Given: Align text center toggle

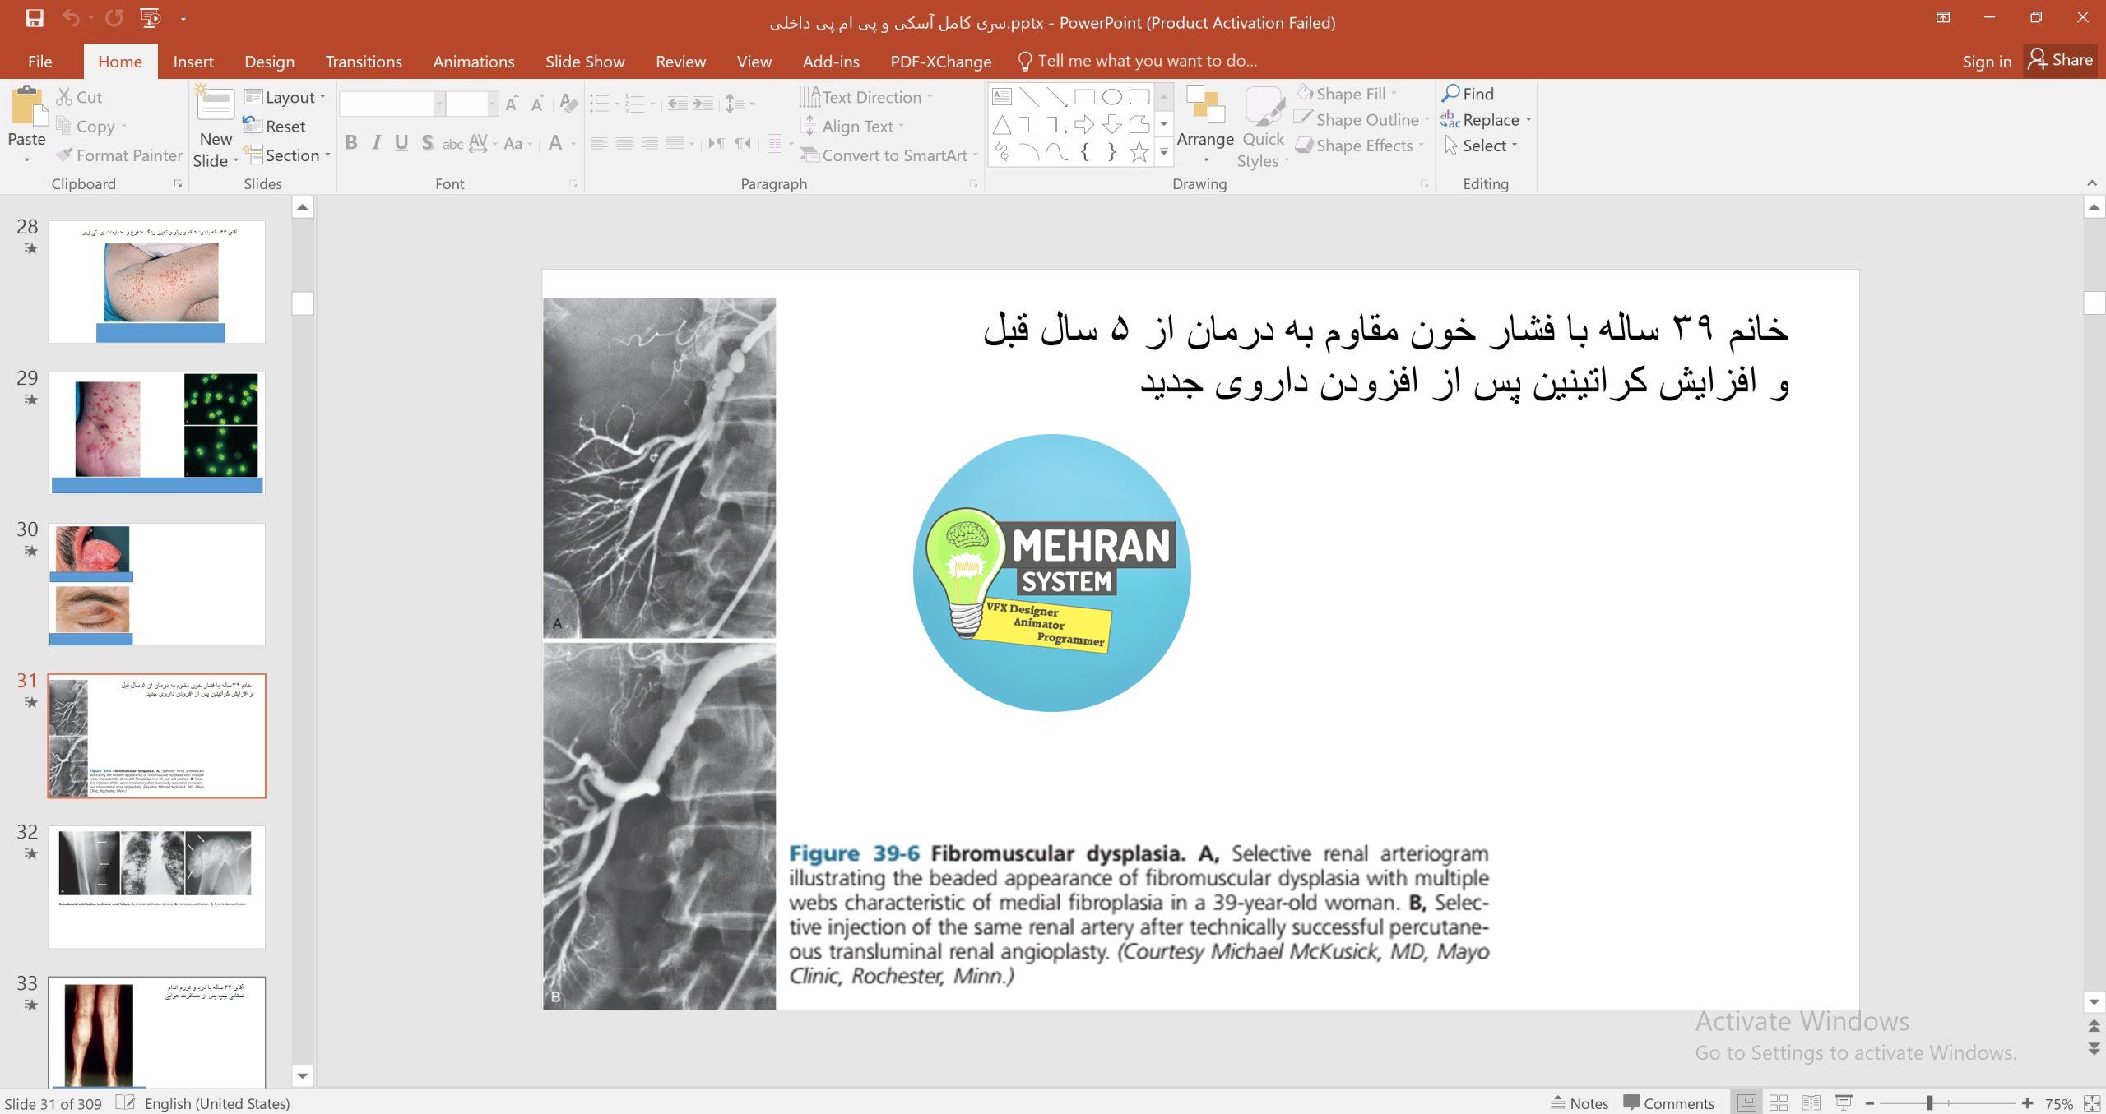Looking at the screenshot, I should point(624,143).
